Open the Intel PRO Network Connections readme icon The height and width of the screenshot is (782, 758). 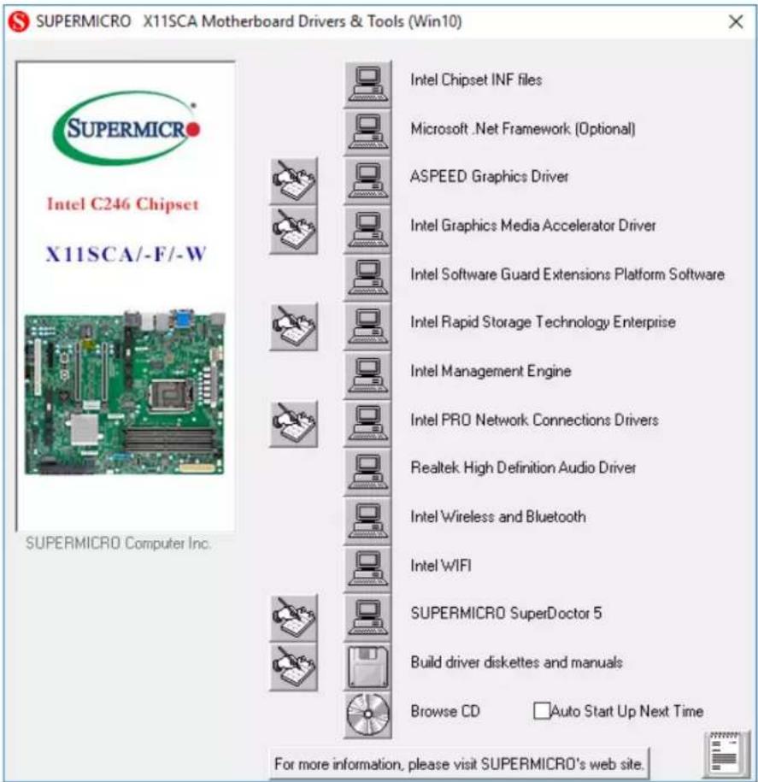pyautogui.click(x=294, y=423)
